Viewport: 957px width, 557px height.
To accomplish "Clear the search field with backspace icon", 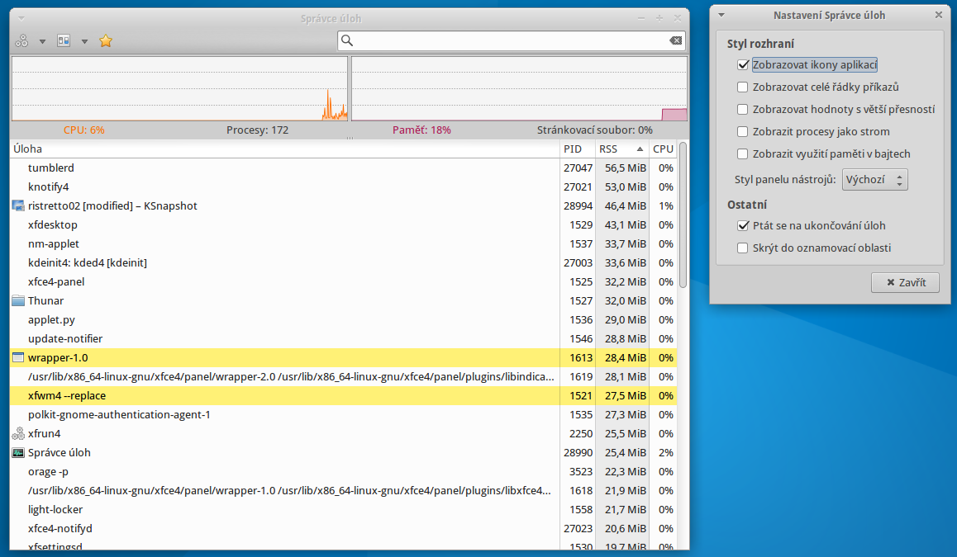I will [x=675, y=40].
